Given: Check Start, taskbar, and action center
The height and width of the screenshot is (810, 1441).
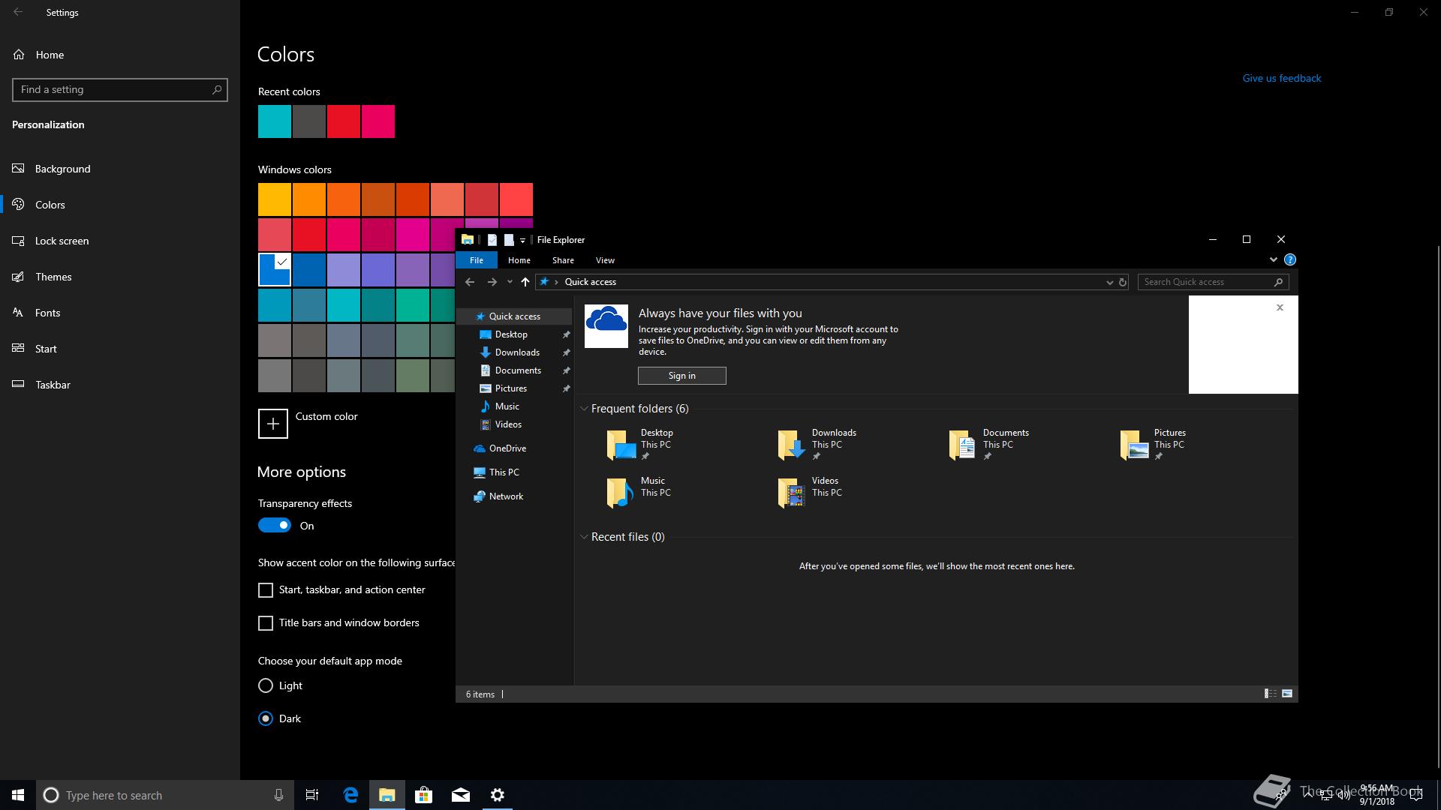Looking at the screenshot, I should point(266,590).
